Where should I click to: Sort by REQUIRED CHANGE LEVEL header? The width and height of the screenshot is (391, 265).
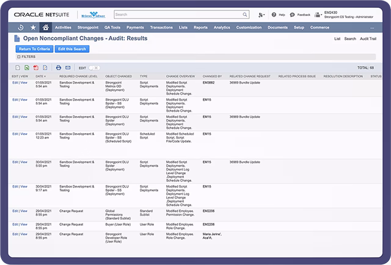coord(78,76)
